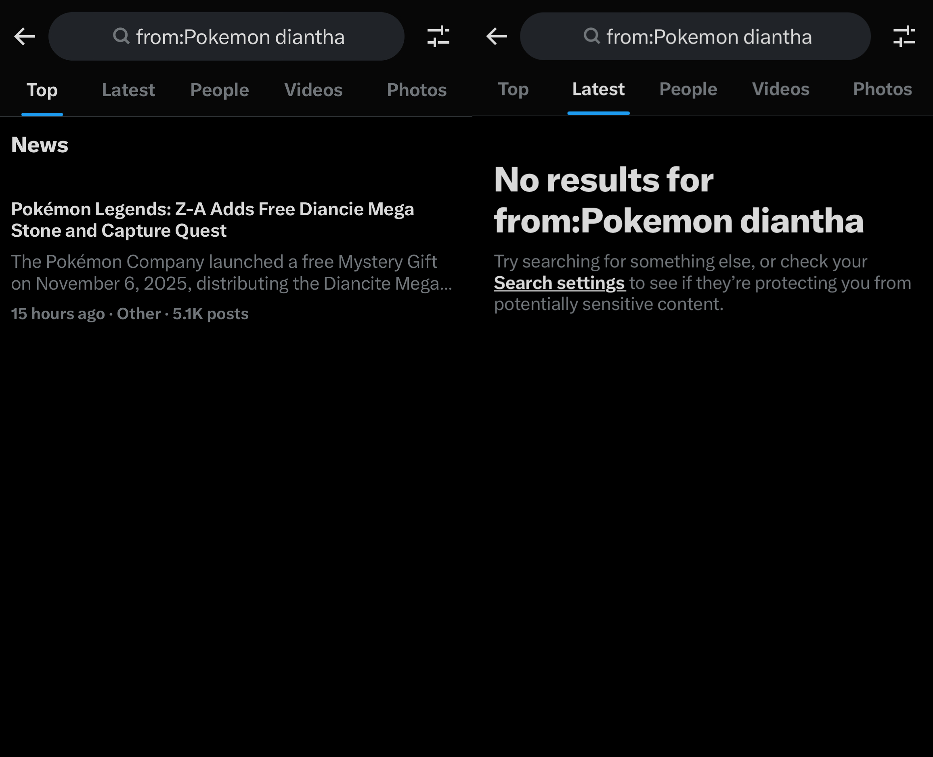Open the Search settings link
Viewport: 933px width, 757px height.
click(559, 284)
